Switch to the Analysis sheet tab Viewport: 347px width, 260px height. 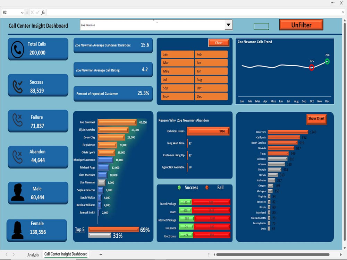pos(33,255)
